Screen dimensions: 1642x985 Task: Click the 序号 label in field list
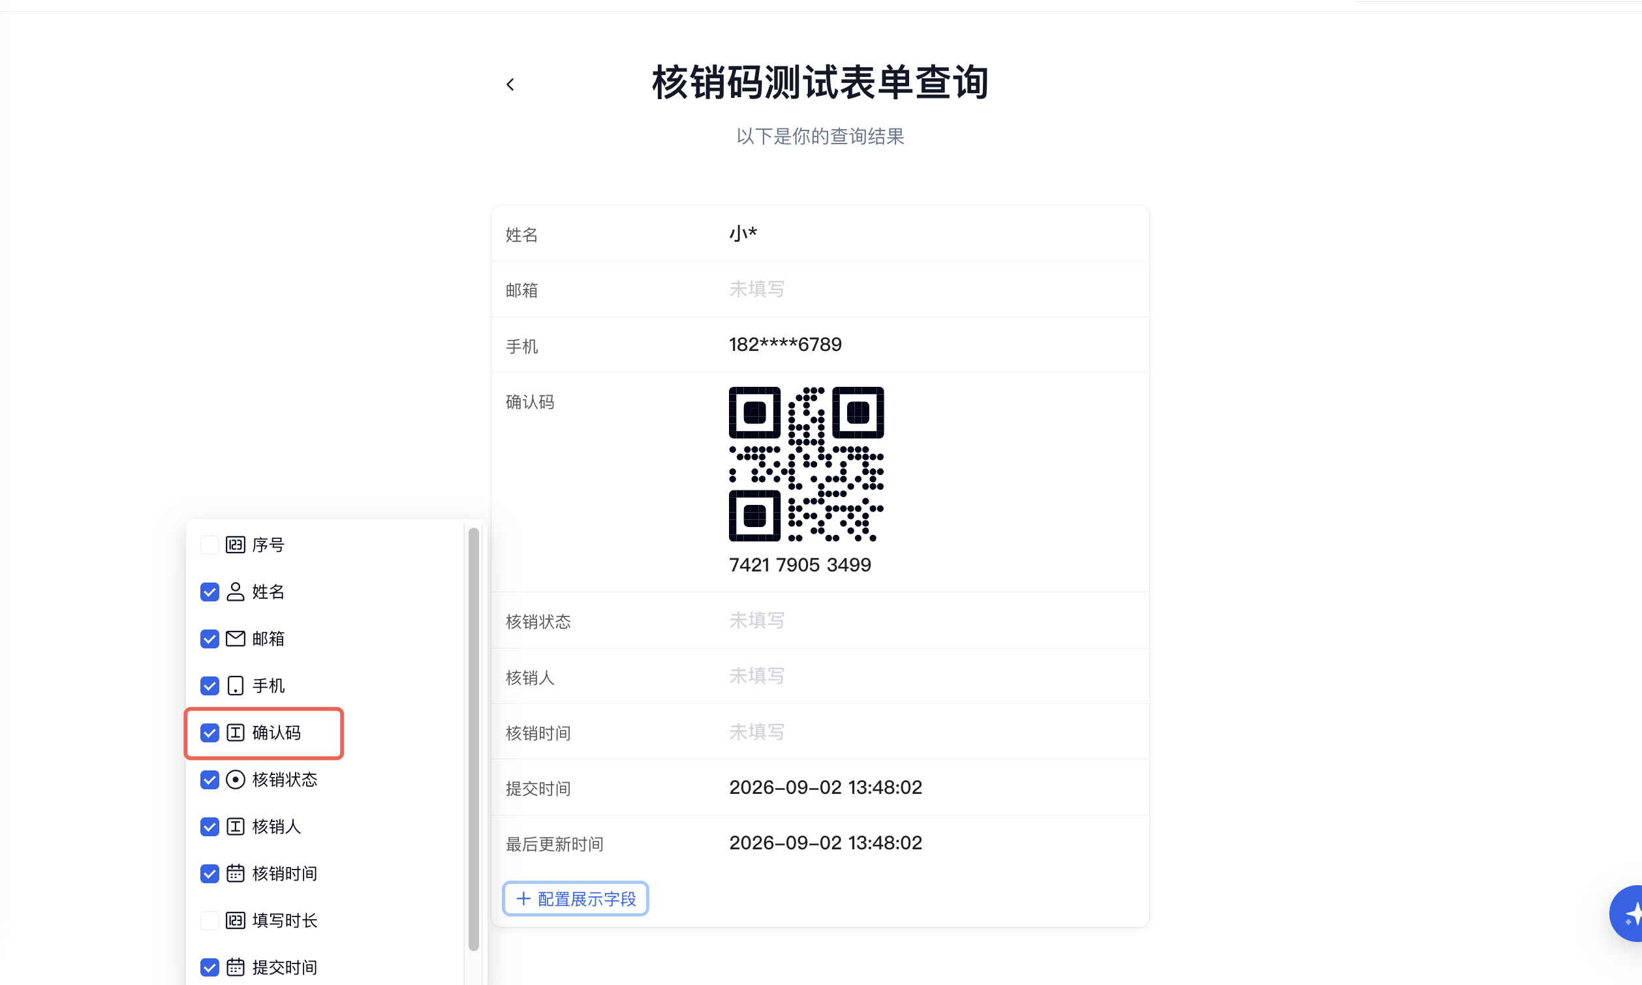(268, 545)
